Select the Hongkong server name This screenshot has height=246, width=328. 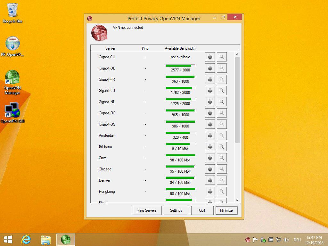coord(107,192)
